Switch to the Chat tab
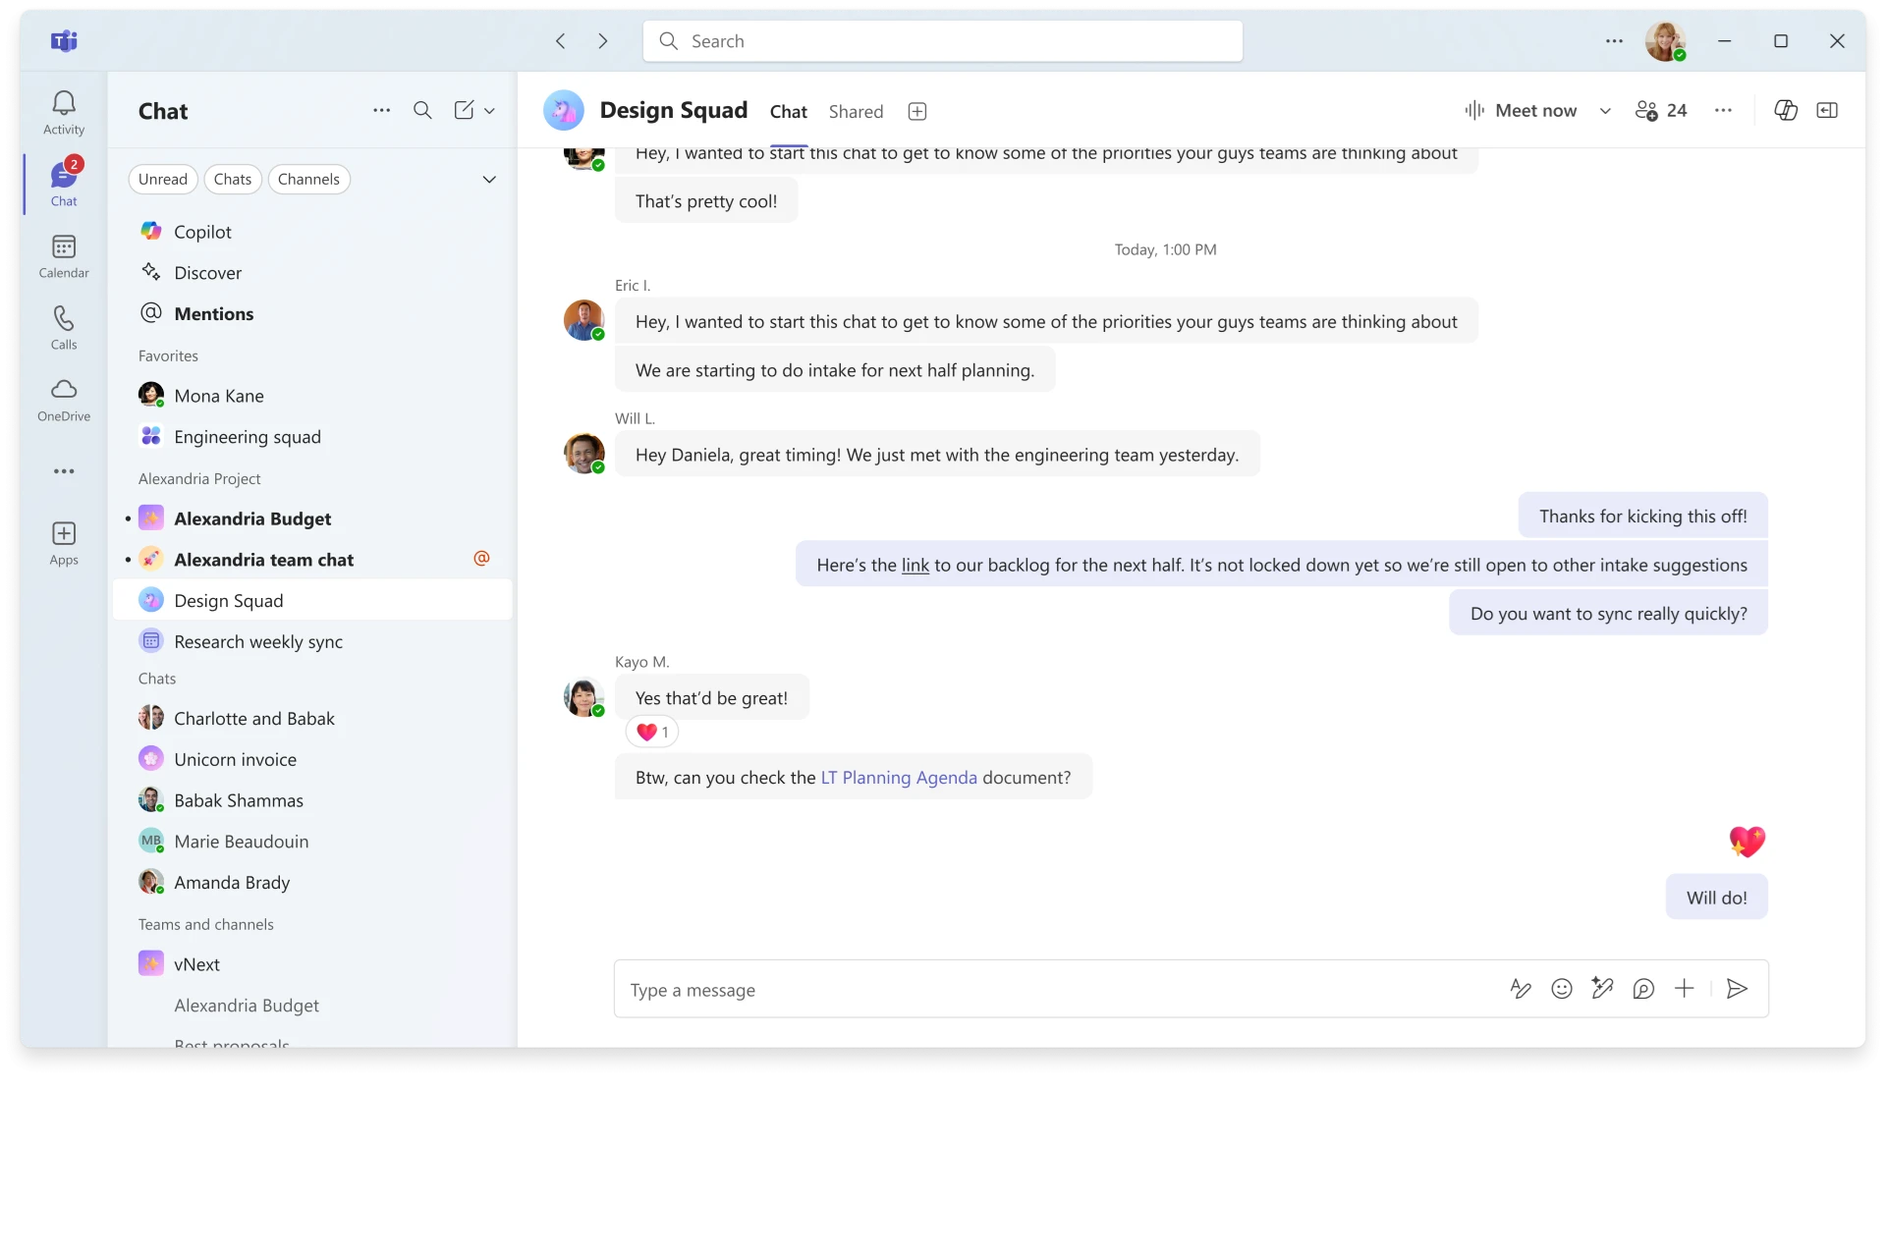 788,111
